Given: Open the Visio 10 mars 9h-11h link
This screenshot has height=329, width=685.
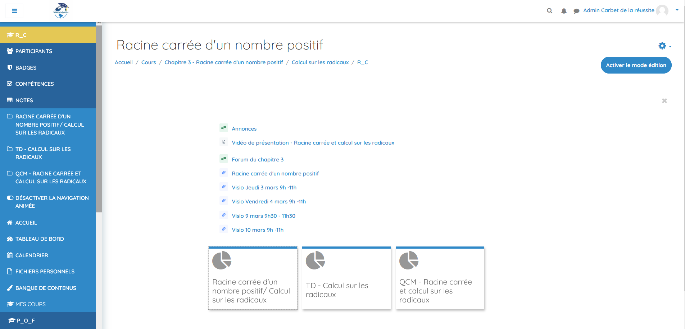Looking at the screenshot, I should [258, 230].
